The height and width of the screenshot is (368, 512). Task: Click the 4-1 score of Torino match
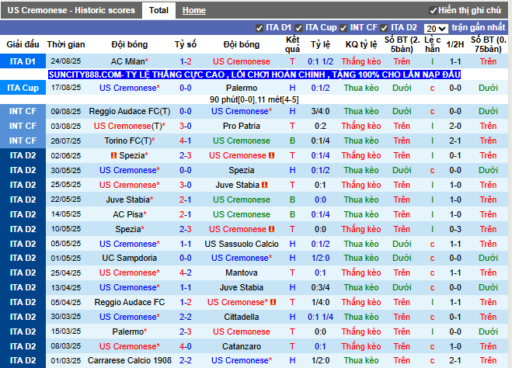[186, 141]
